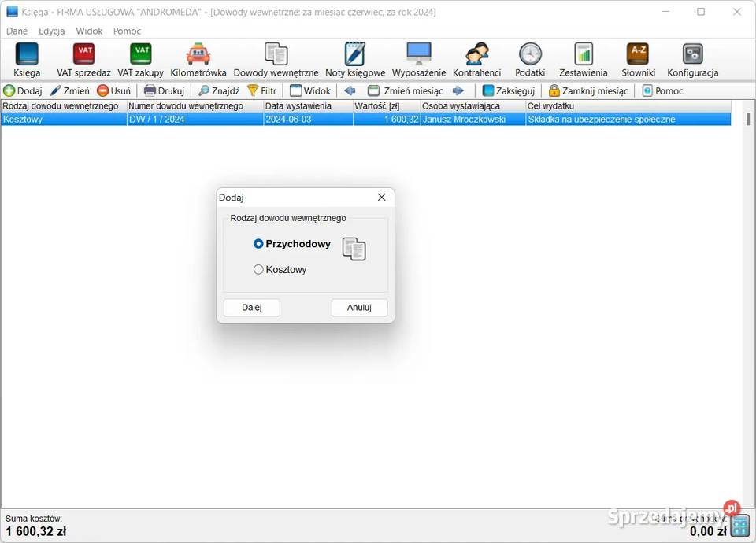756x543 pixels.
Task: Open the Edycja menu
Action: click(52, 31)
